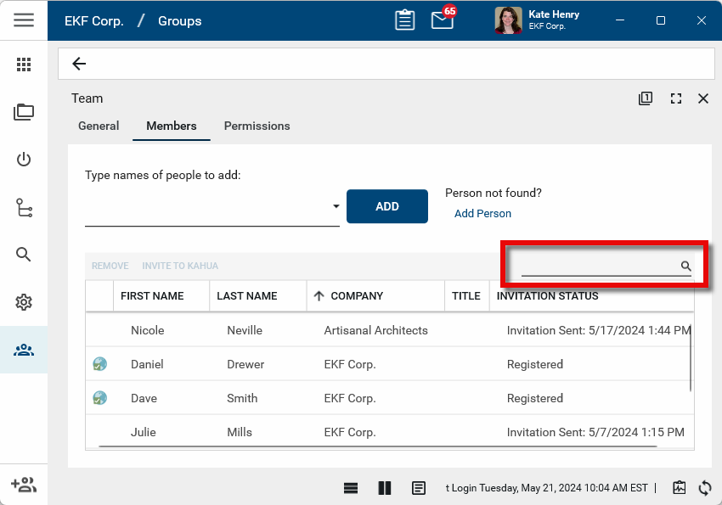Switch to the General tab
Screen dimensions: 722x505
pos(99,126)
